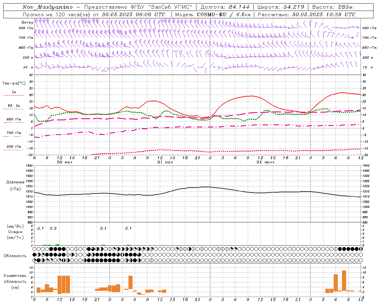The height and width of the screenshot is (302, 378).
Task: Click the green precipitation bar under 0.3
Action: point(58,245)
